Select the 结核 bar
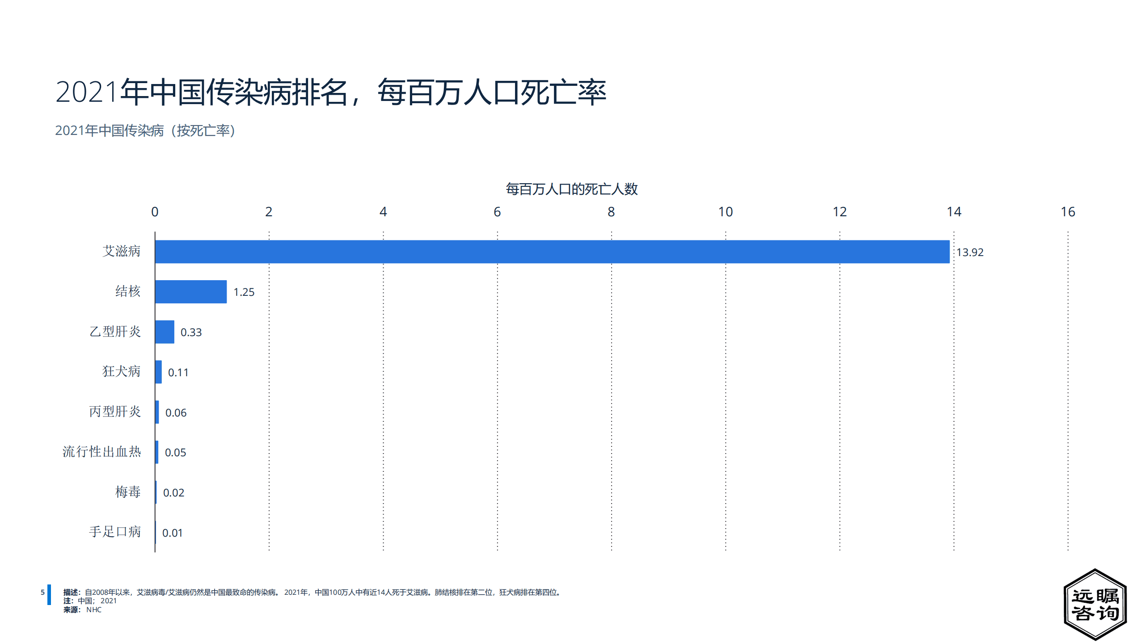 coord(191,292)
